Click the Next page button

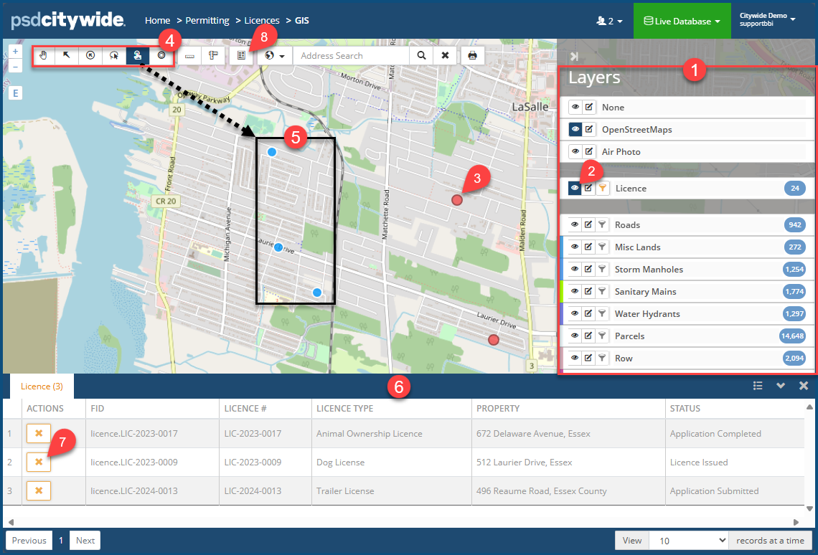85,541
